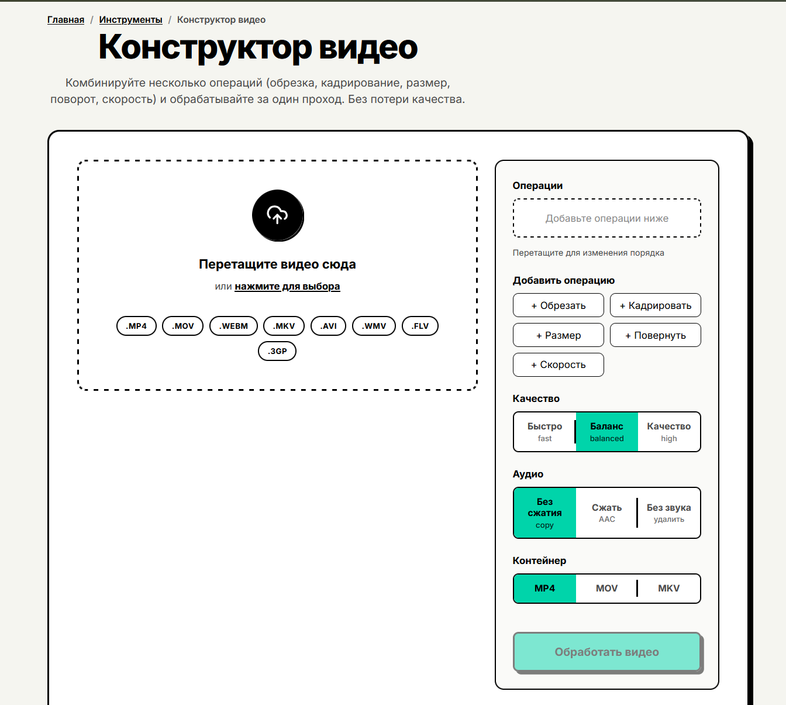The width and height of the screenshot is (786, 705).
Task: Switch container to MKV
Action: 668,589
